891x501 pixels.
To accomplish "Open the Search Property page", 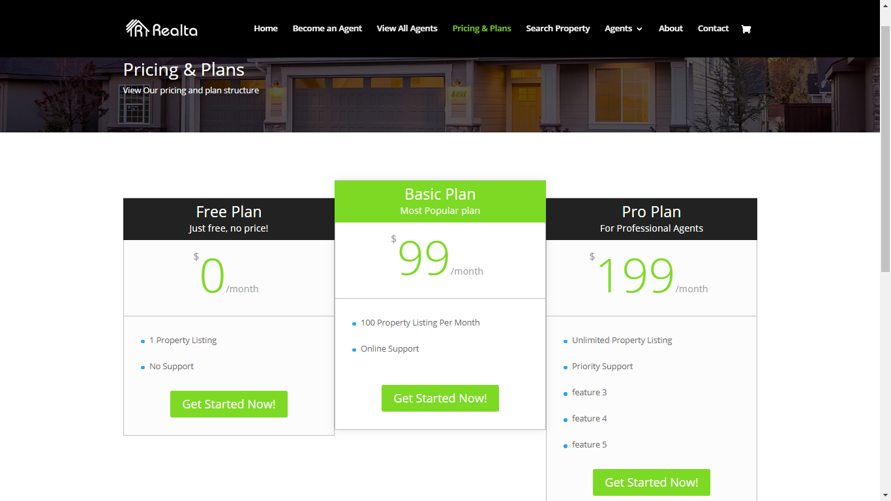I will (x=558, y=29).
